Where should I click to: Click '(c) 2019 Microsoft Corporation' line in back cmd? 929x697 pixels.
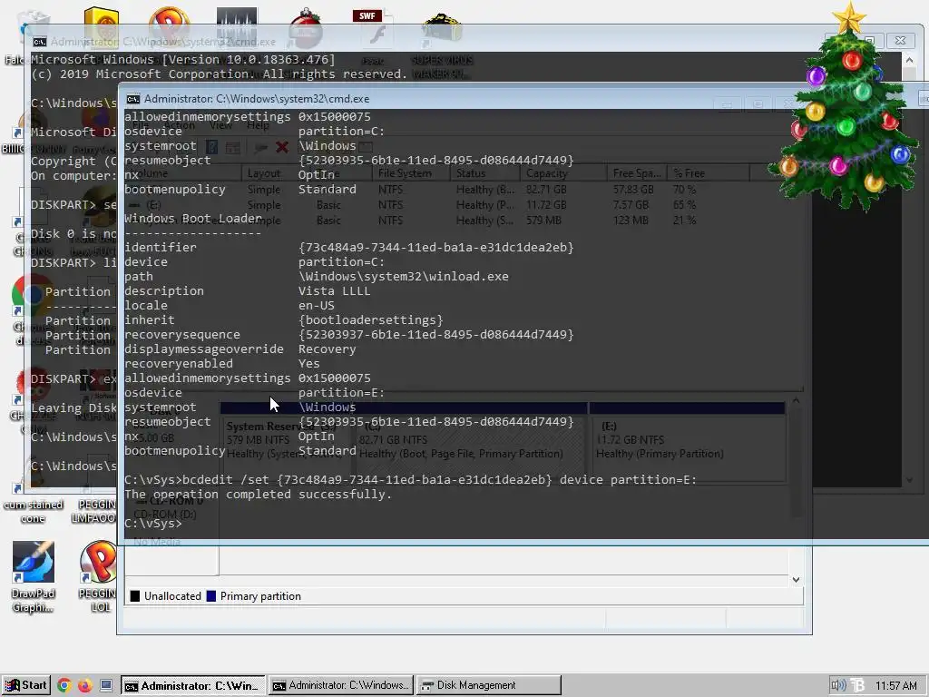point(219,74)
